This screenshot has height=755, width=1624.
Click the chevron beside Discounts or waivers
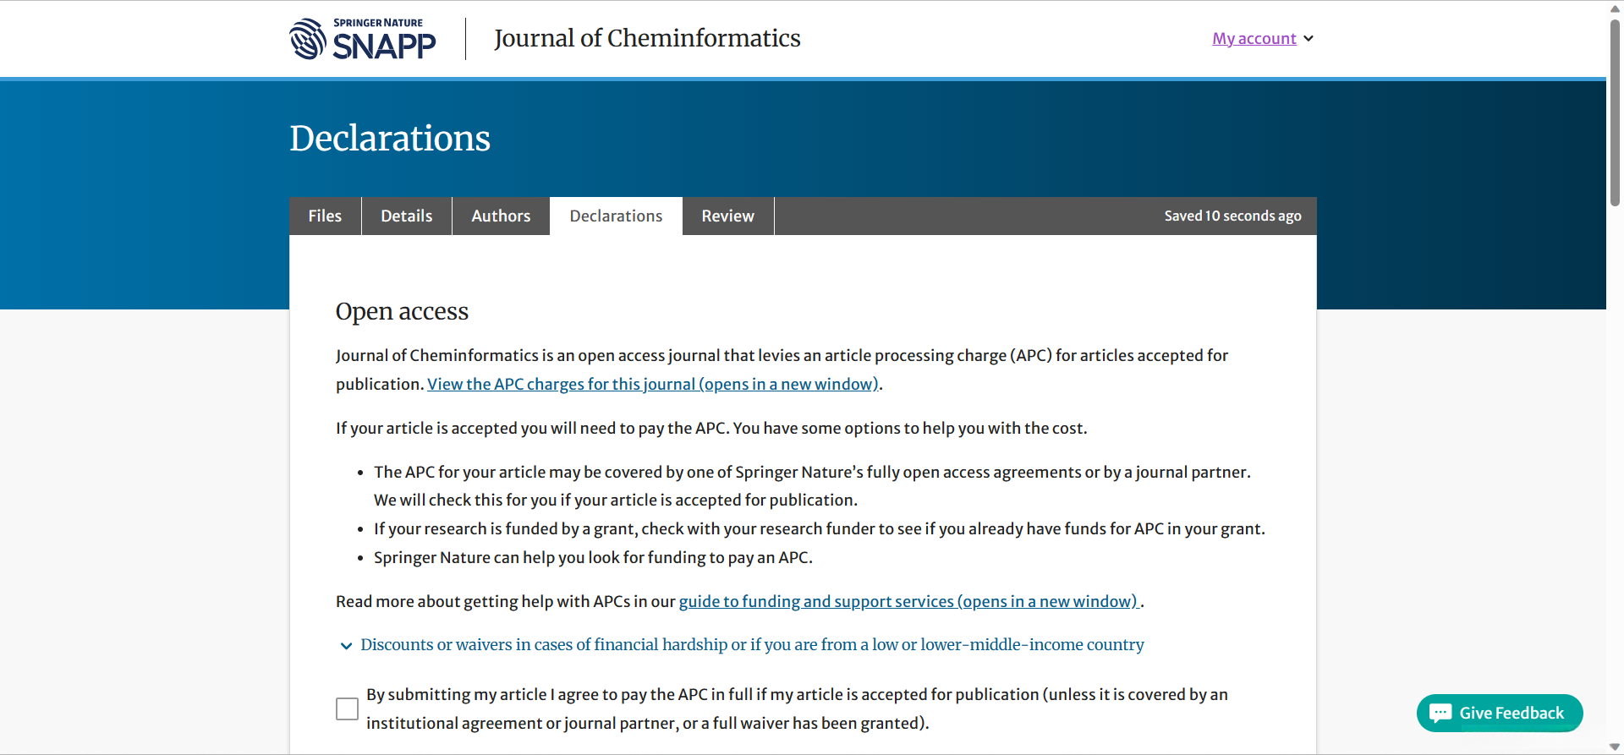(x=346, y=646)
